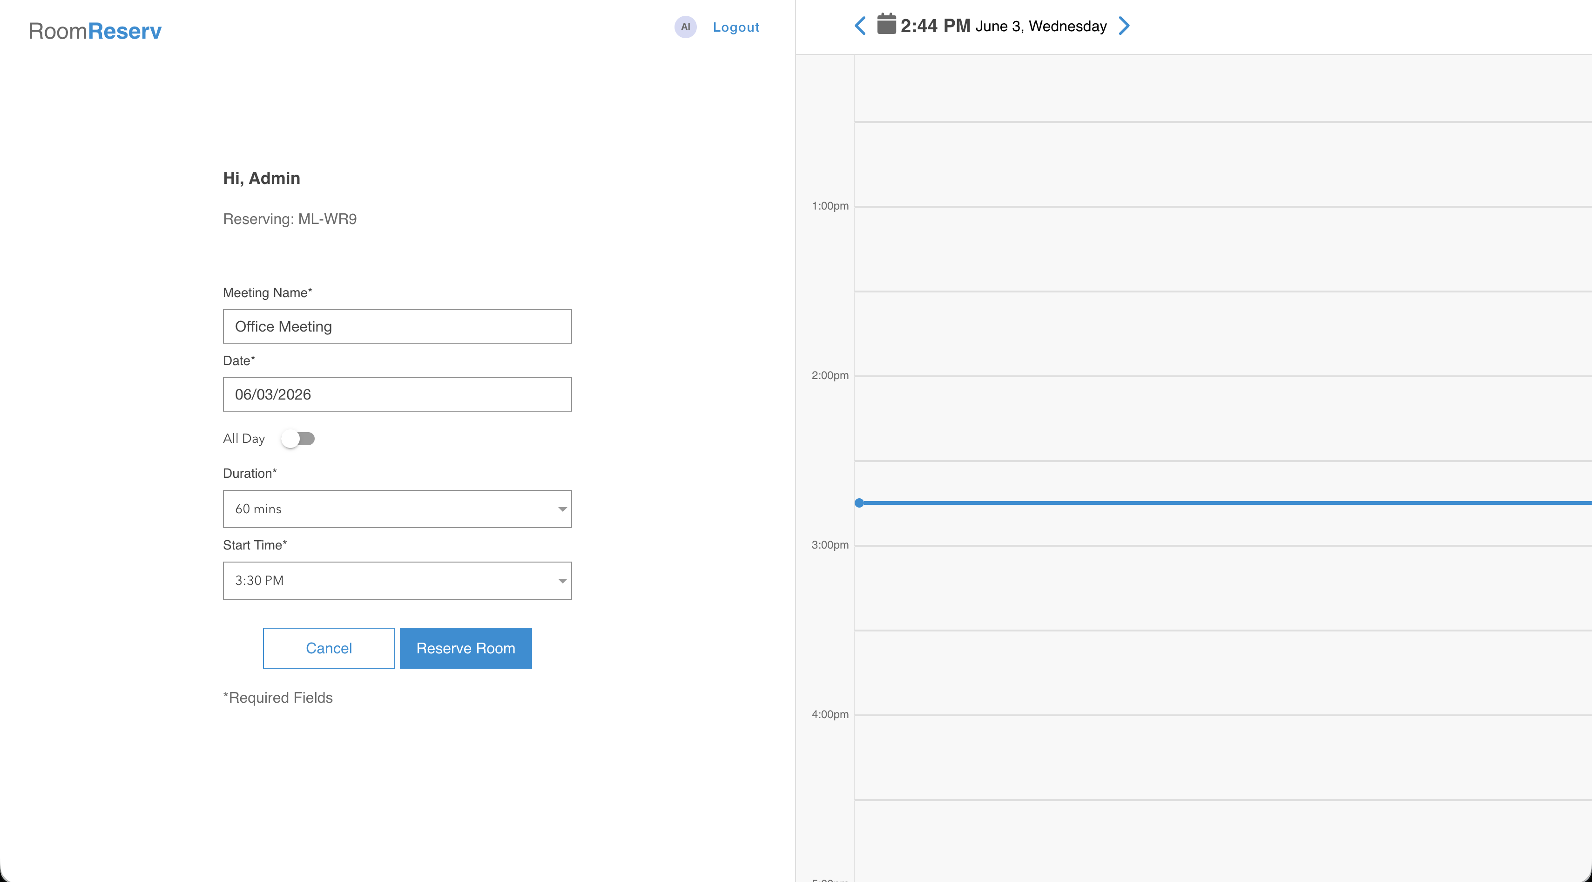Image resolution: width=1592 pixels, height=882 pixels.
Task: Click the 'Start Time*' label
Action: (255, 545)
